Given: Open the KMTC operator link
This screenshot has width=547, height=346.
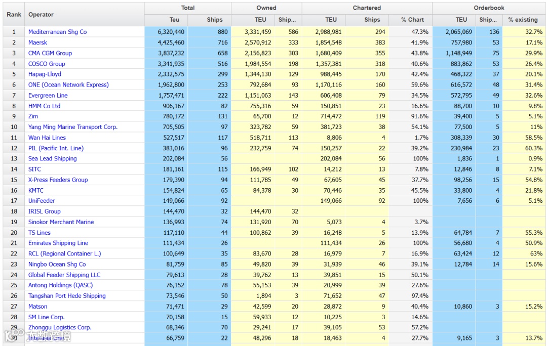Looking at the screenshot, I should click(36, 191).
